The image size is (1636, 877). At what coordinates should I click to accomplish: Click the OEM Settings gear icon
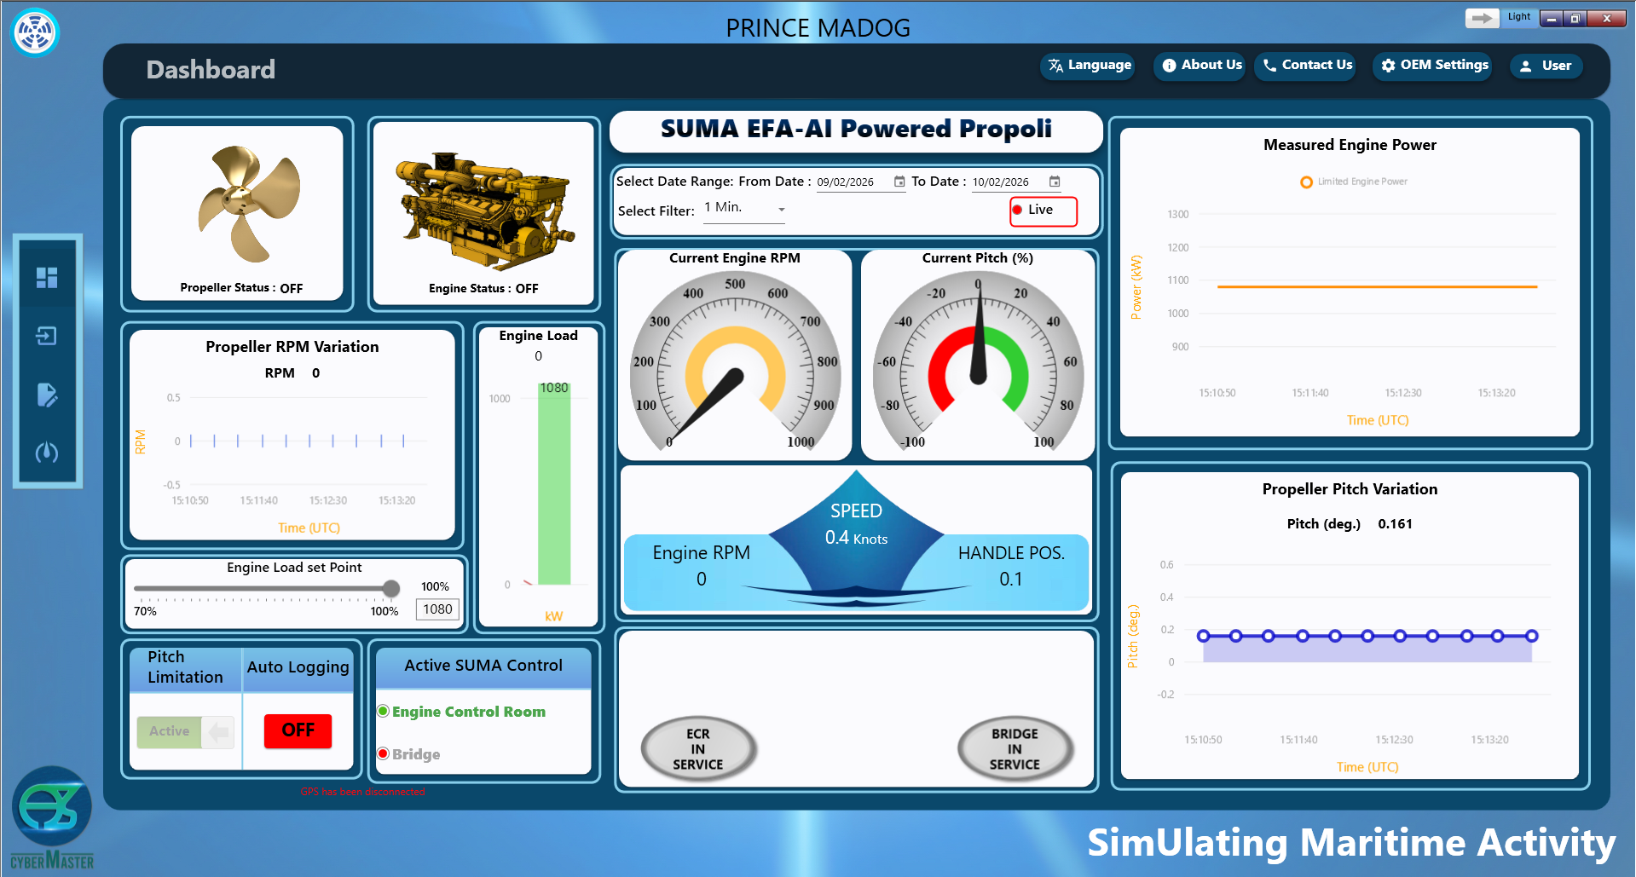tap(1388, 66)
